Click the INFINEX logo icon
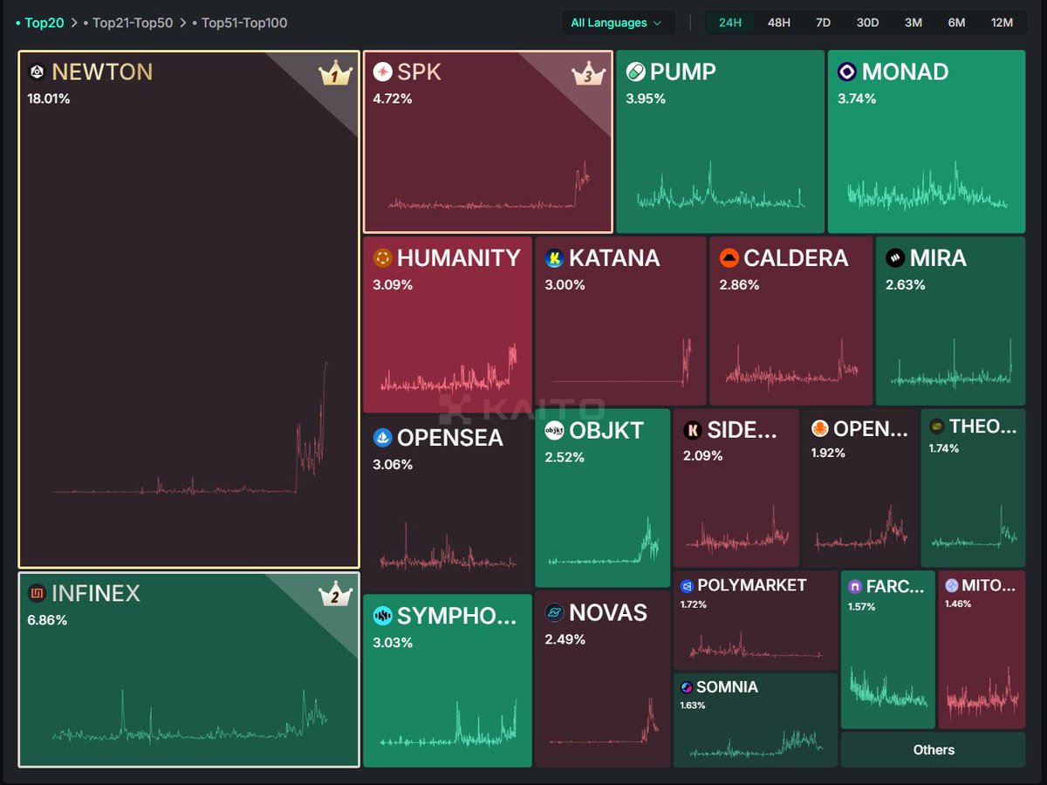 tap(37, 594)
